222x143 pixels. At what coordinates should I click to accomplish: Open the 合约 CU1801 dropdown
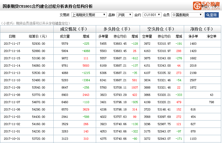(x=152, y=15)
